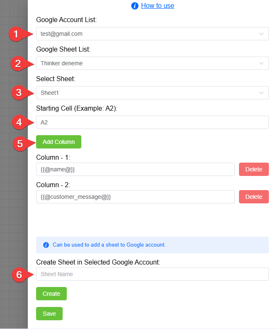Click the Add Column button
This screenshot has height=329, width=278.
point(59,142)
